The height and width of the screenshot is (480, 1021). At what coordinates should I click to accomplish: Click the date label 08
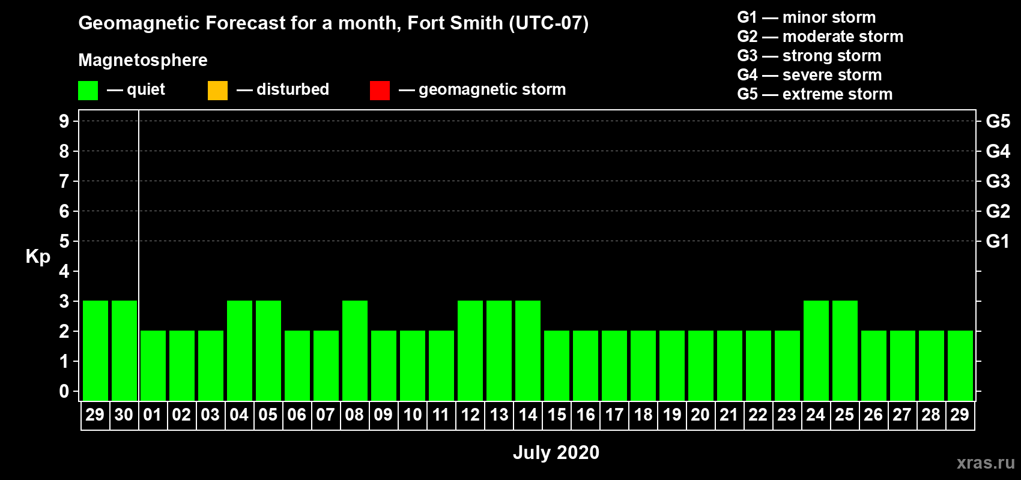click(x=354, y=415)
